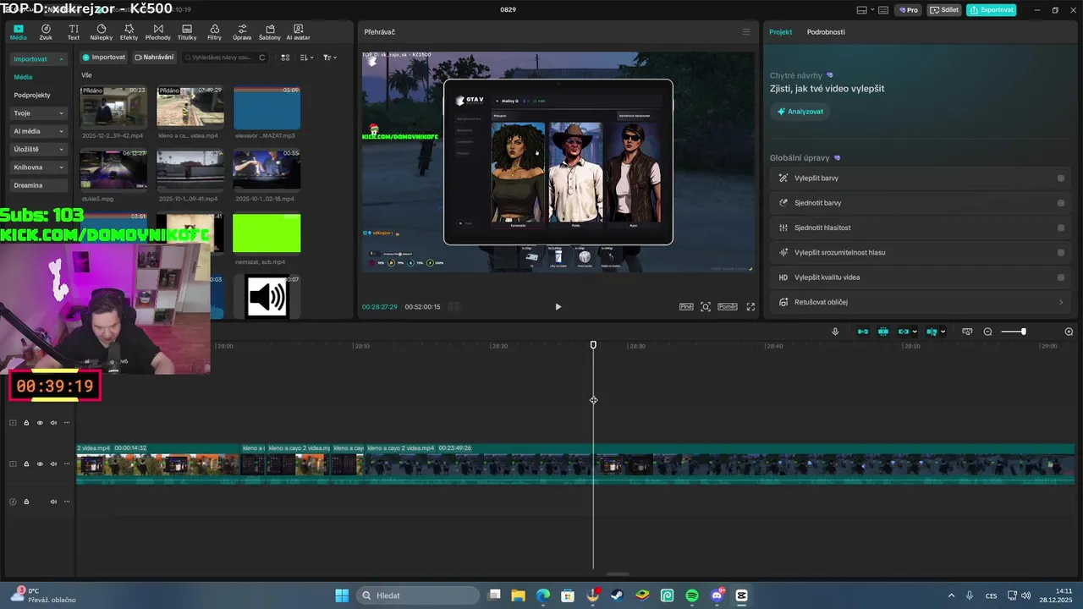The image size is (1083, 609).
Task: Open Podprojekty in the sidebar
Action: (32, 96)
